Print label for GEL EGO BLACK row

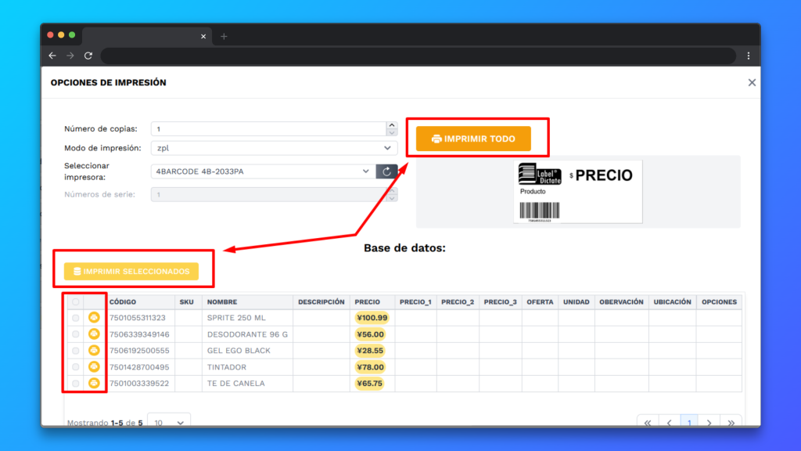94,350
